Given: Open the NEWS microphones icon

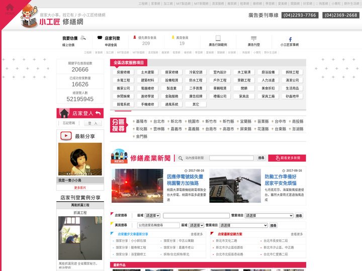Looking at the screenshot, I should [x=119, y=156].
